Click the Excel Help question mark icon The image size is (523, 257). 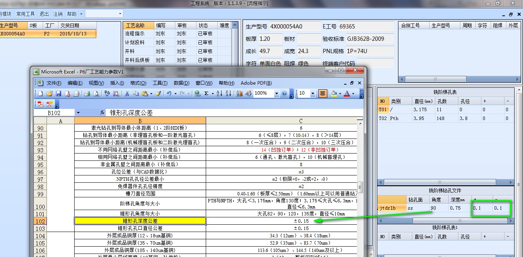(x=284, y=93)
